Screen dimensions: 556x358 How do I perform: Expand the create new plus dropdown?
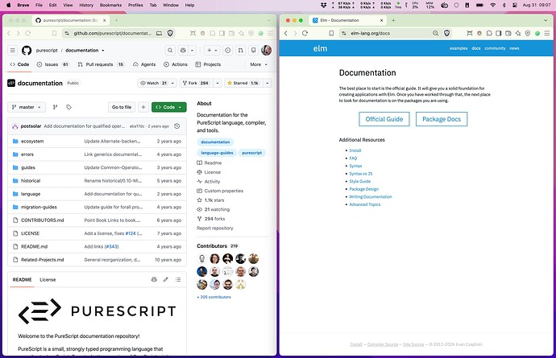click(x=212, y=51)
